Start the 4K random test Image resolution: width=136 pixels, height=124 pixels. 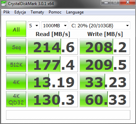pyautogui.click(x=16, y=82)
